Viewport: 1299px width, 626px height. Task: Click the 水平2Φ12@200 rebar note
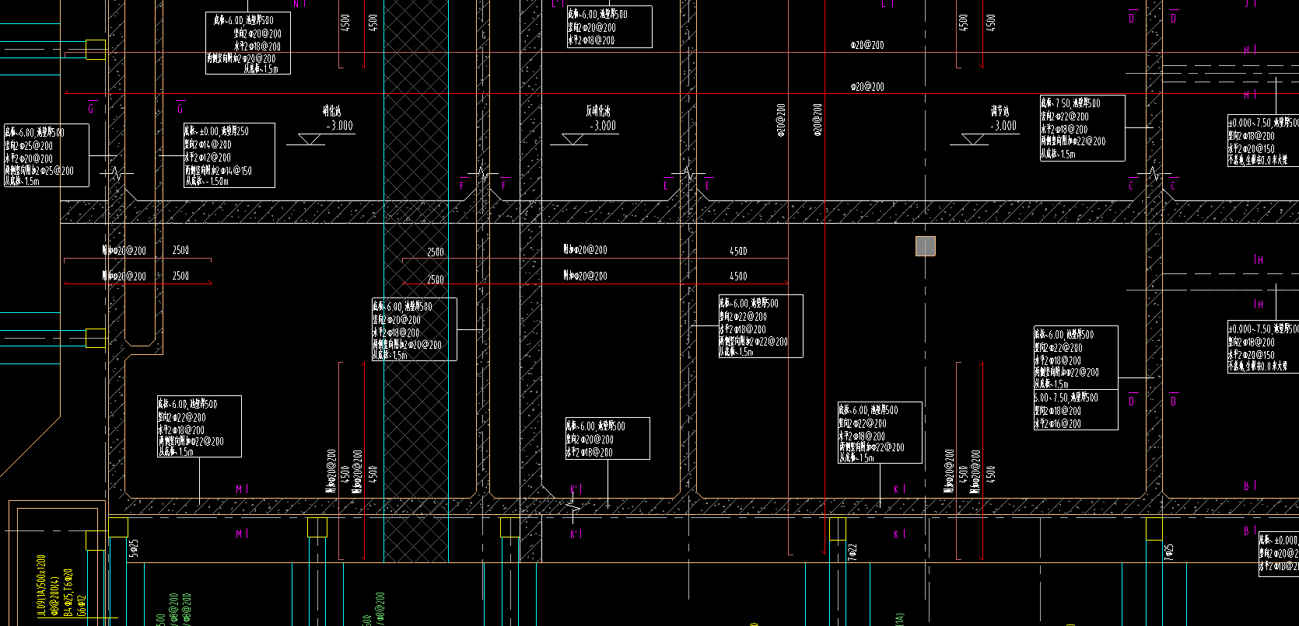pos(208,157)
